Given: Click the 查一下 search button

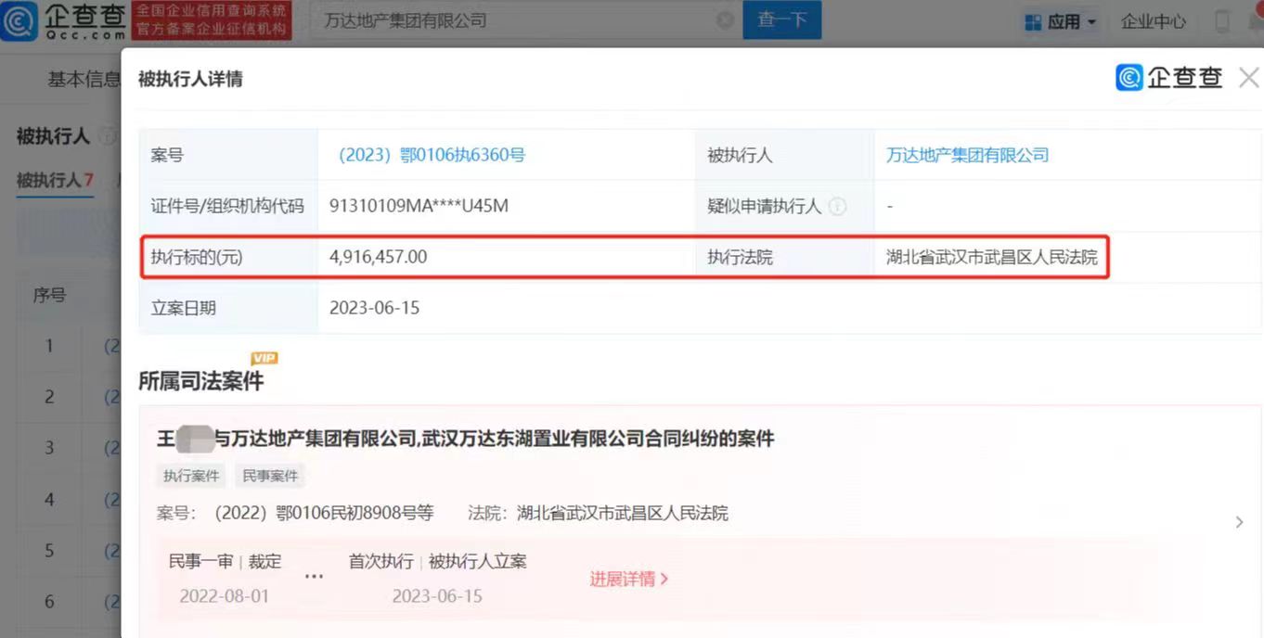Looking at the screenshot, I should (781, 20).
